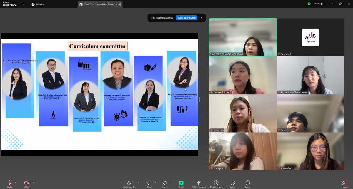This screenshot has width=353, height=189.
Task: Select thanaphan's video tile
Action: [x=243, y=151]
